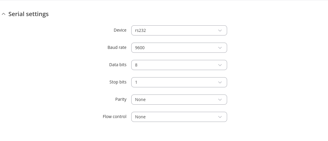Click the chevron arrow in Baud rate field
Viewport: 328px width, 141px height.
pyautogui.click(x=220, y=48)
